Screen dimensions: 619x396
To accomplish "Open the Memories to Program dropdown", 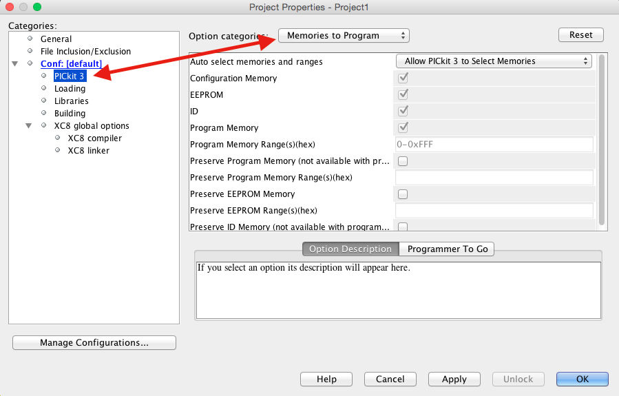I will [344, 36].
